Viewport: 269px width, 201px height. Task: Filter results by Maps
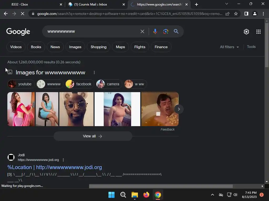[x=120, y=47]
